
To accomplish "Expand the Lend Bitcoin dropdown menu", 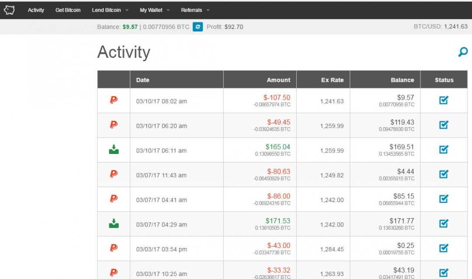I will pyautogui.click(x=110, y=10).
